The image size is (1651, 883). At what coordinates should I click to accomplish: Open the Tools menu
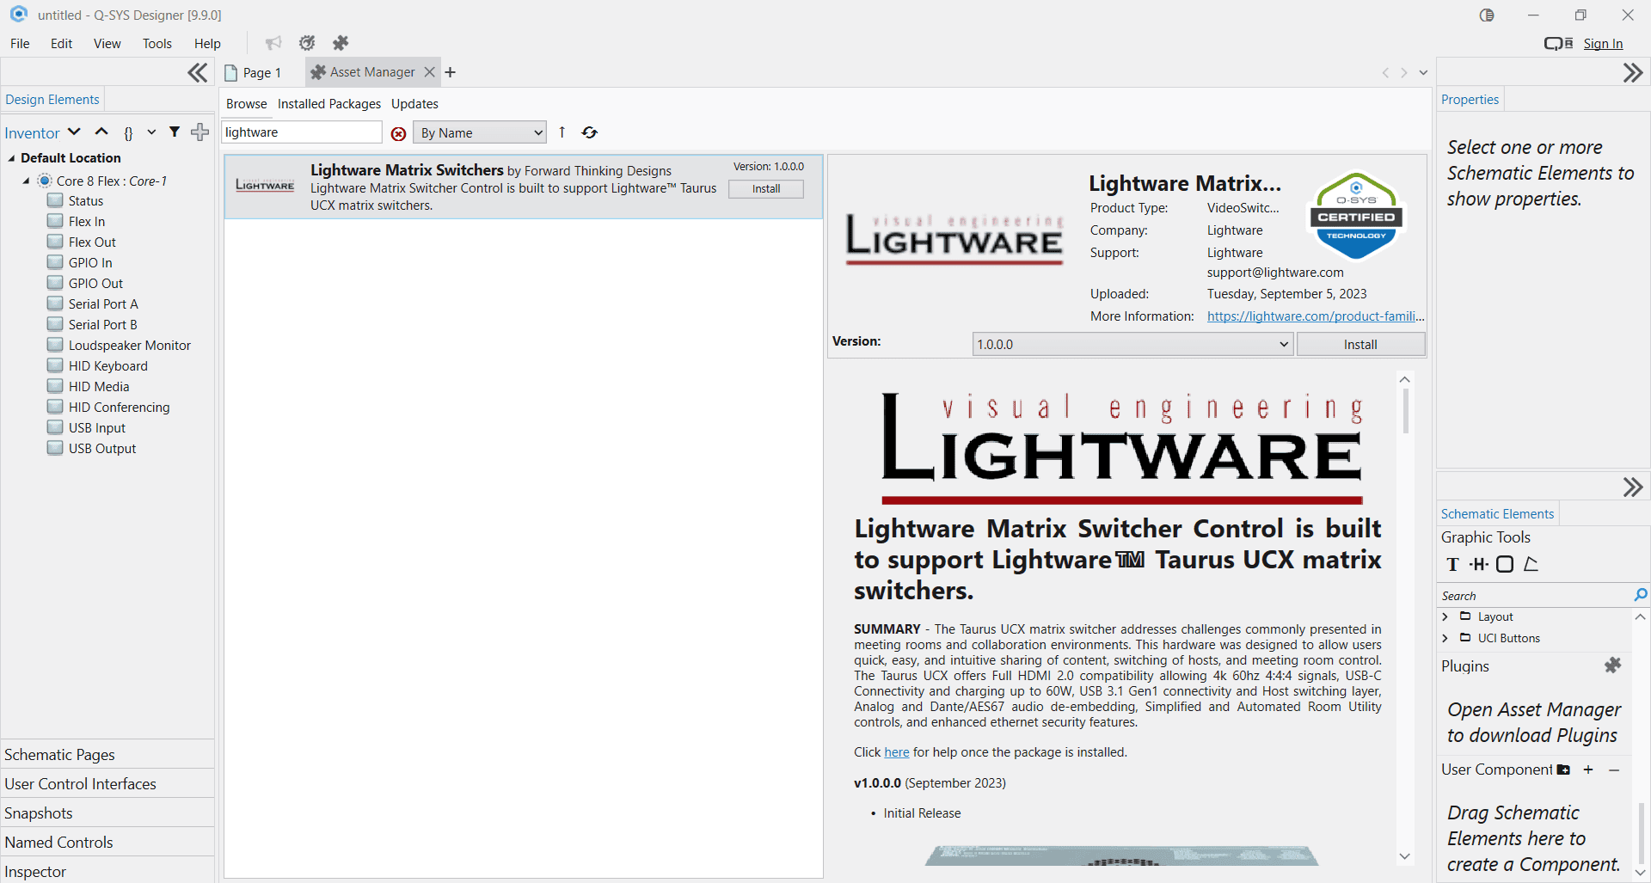[157, 44]
